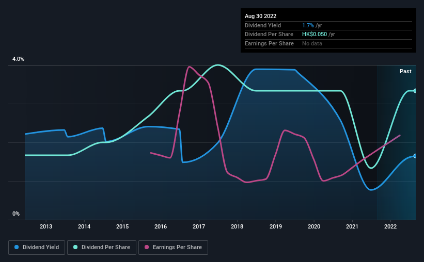Click the 0% y-axis label
The width and height of the screenshot is (424, 262).
tap(16, 214)
